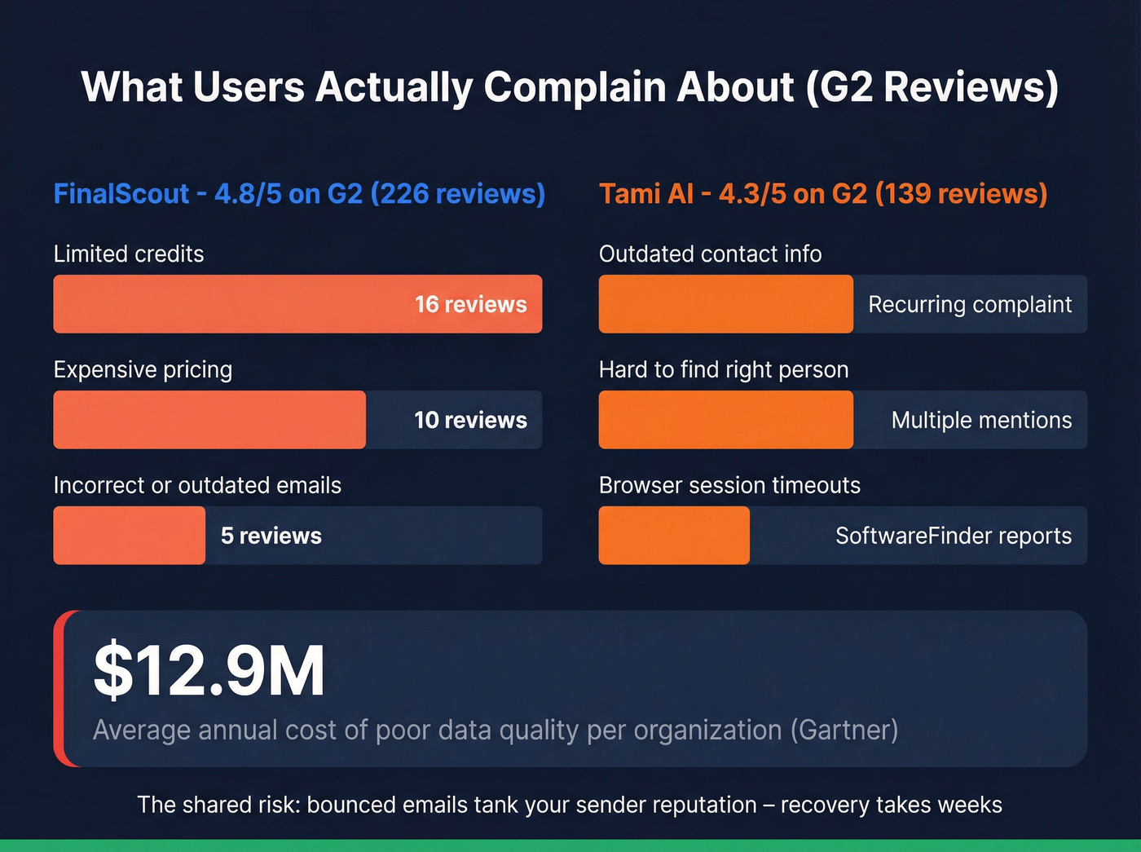Click the title 'What Users Actually Complain About (G2 Reviews)'
Screen dimensions: 1141x852
click(570, 87)
